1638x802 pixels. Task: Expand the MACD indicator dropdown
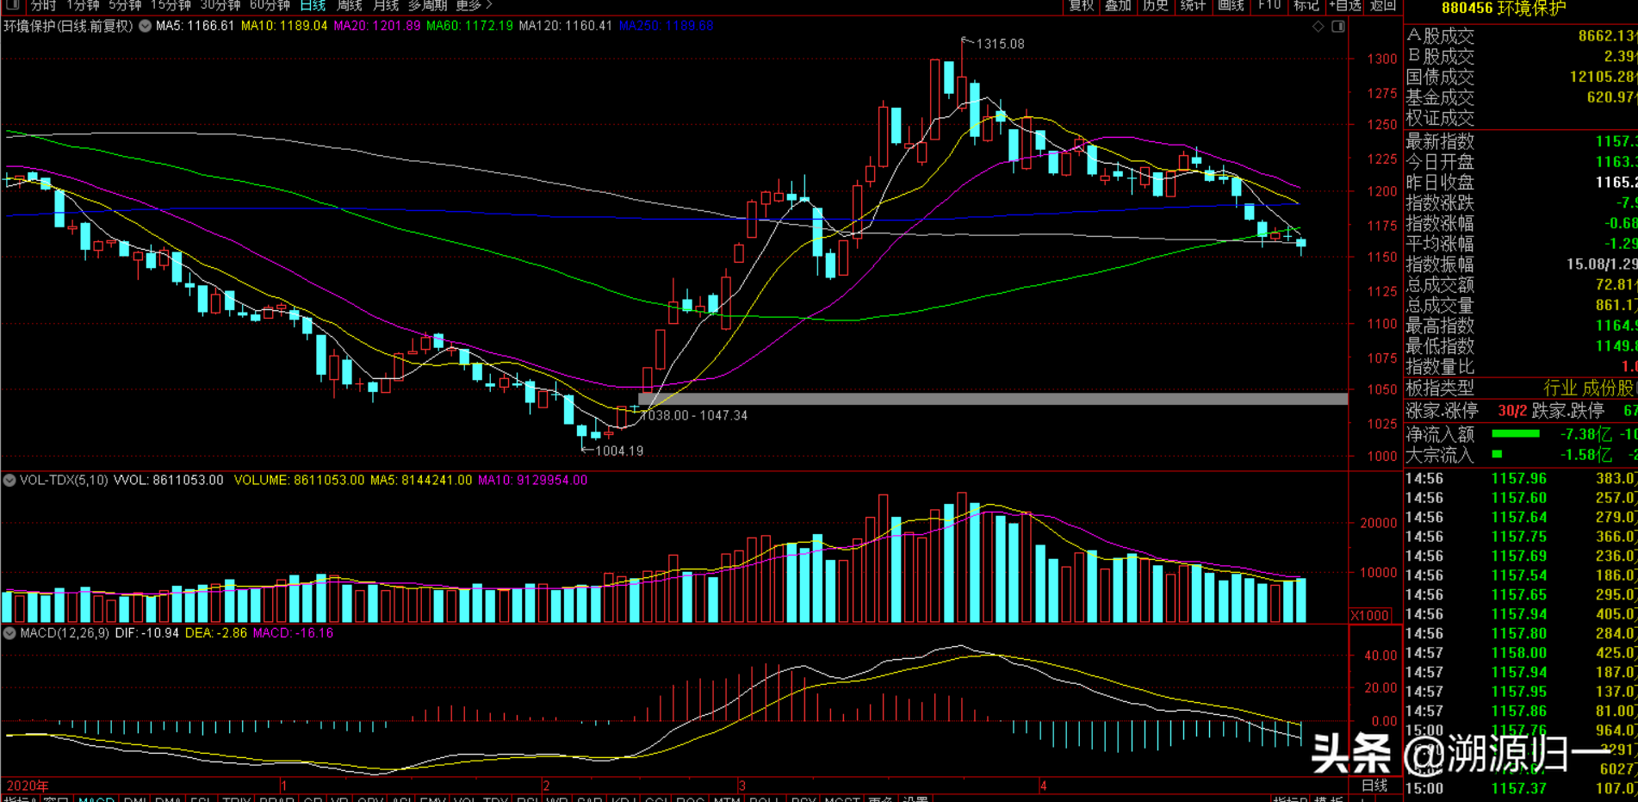click(x=9, y=633)
